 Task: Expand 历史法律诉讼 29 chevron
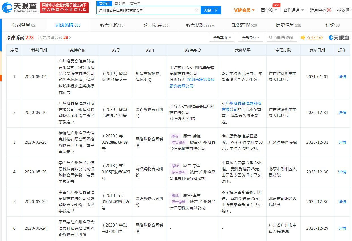(70, 38)
